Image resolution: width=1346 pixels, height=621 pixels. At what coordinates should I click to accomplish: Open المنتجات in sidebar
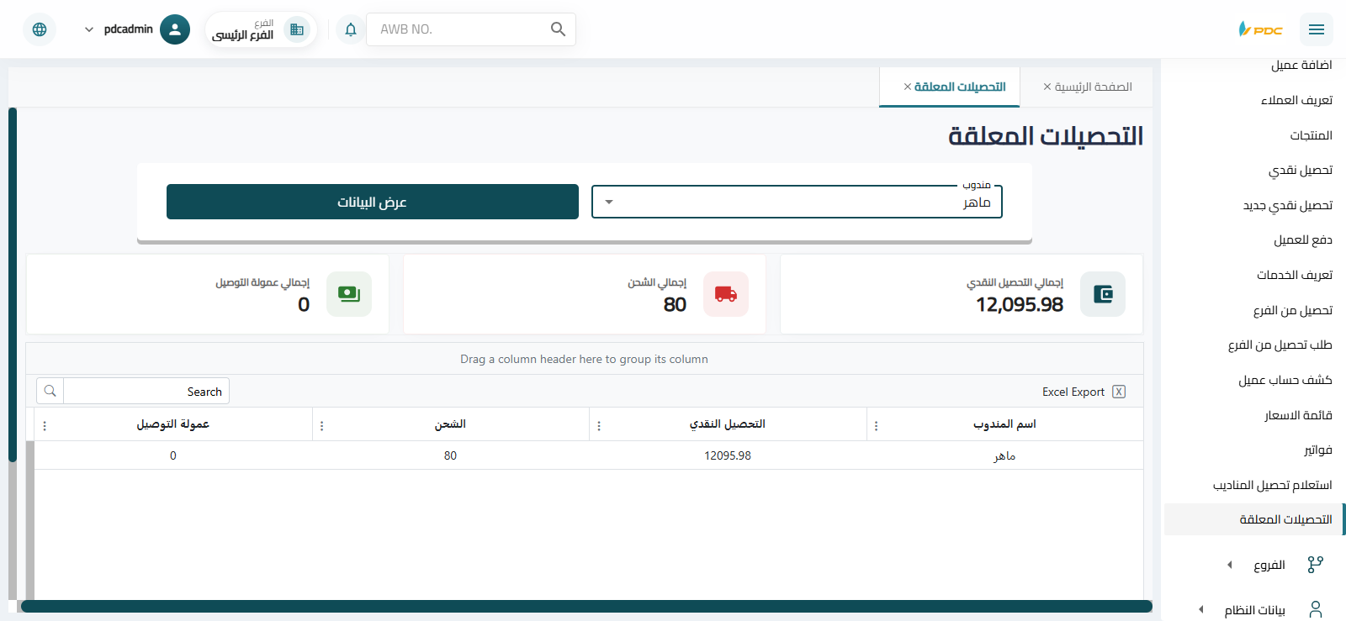click(x=1312, y=135)
